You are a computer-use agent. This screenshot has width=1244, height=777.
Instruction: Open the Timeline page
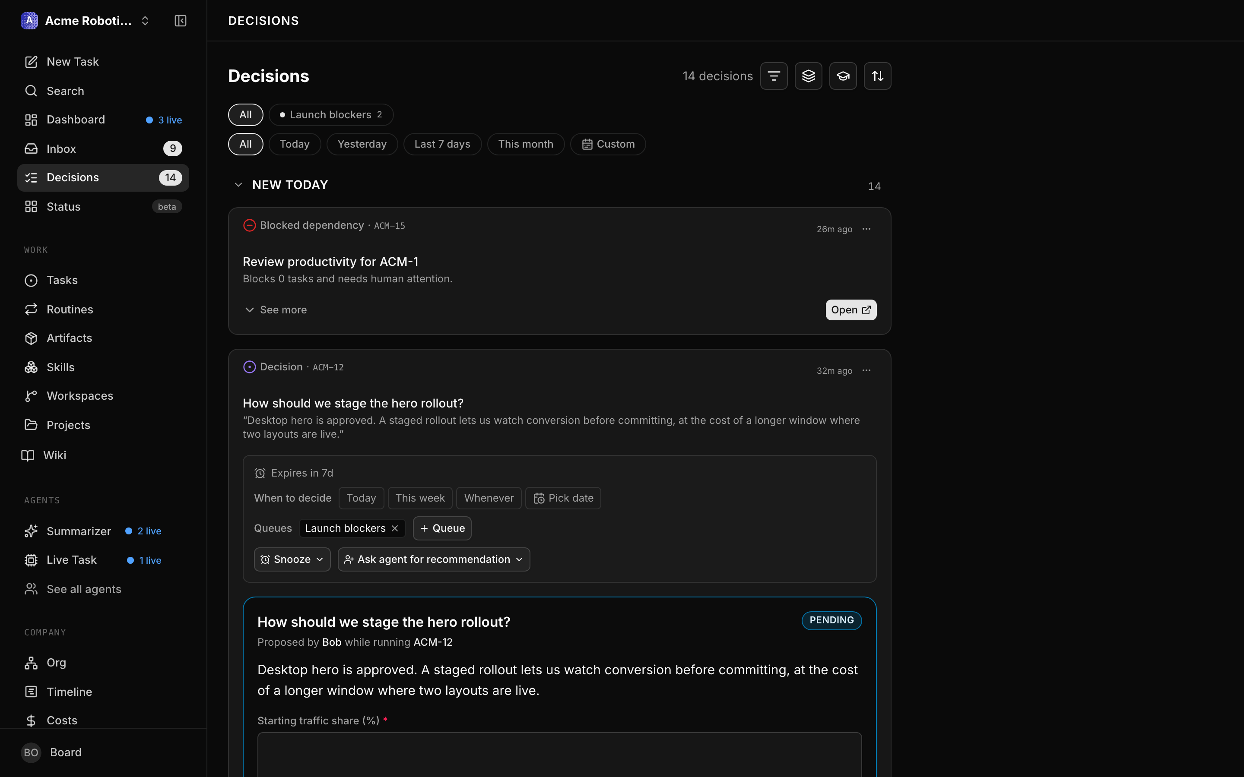(x=103, y=692)
